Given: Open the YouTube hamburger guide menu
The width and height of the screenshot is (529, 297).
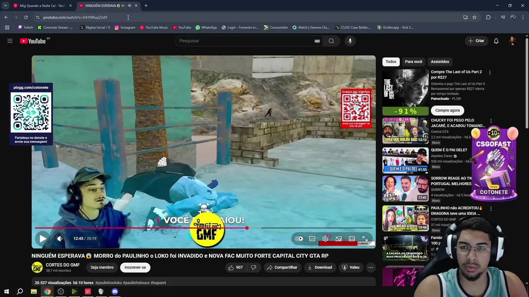Looking at the screenshot, I should click(x=10, y=41).
